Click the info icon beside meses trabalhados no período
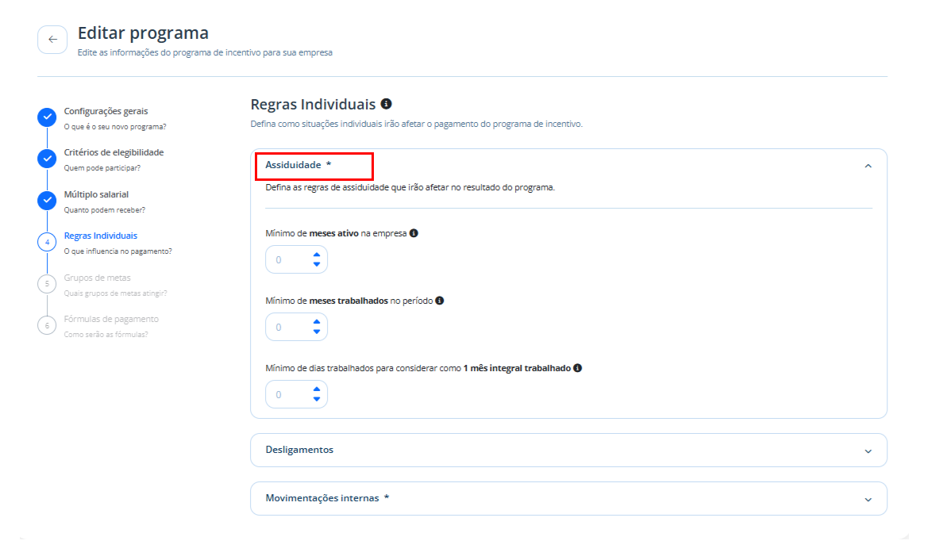 click(x=440, y=301)
